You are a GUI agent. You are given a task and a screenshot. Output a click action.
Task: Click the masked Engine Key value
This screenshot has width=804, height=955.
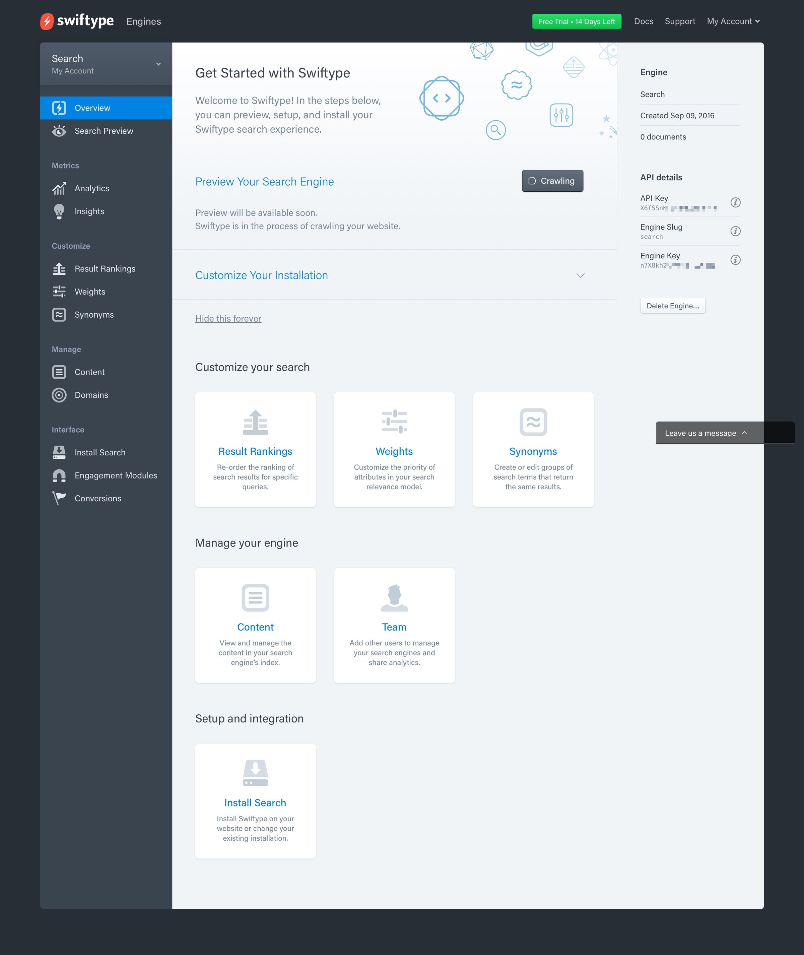pyautogui.click(x=677, y=266)
